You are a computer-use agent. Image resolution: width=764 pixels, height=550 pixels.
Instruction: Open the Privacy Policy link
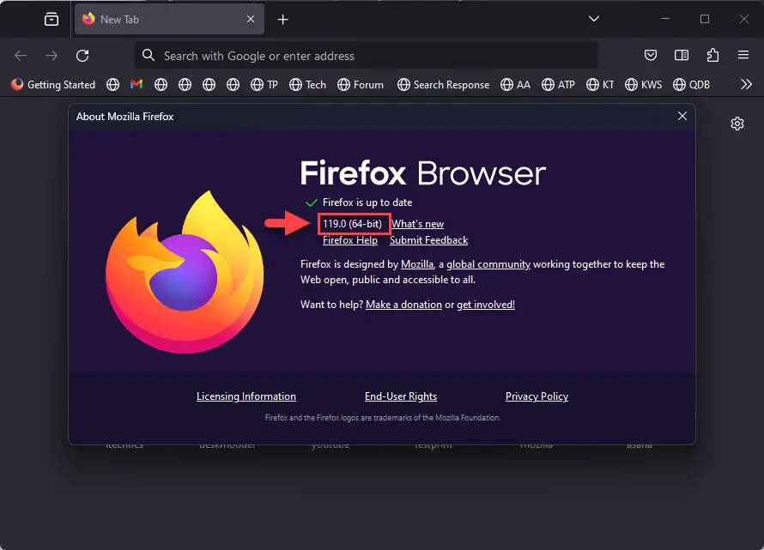(x=537, y=396)
